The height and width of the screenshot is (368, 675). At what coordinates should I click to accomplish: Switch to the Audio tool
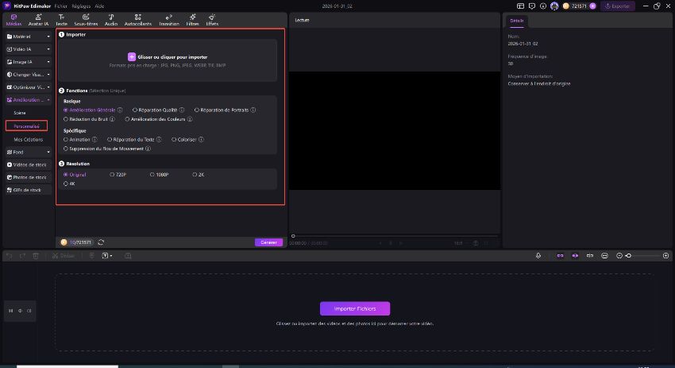[x=111, y=18]
